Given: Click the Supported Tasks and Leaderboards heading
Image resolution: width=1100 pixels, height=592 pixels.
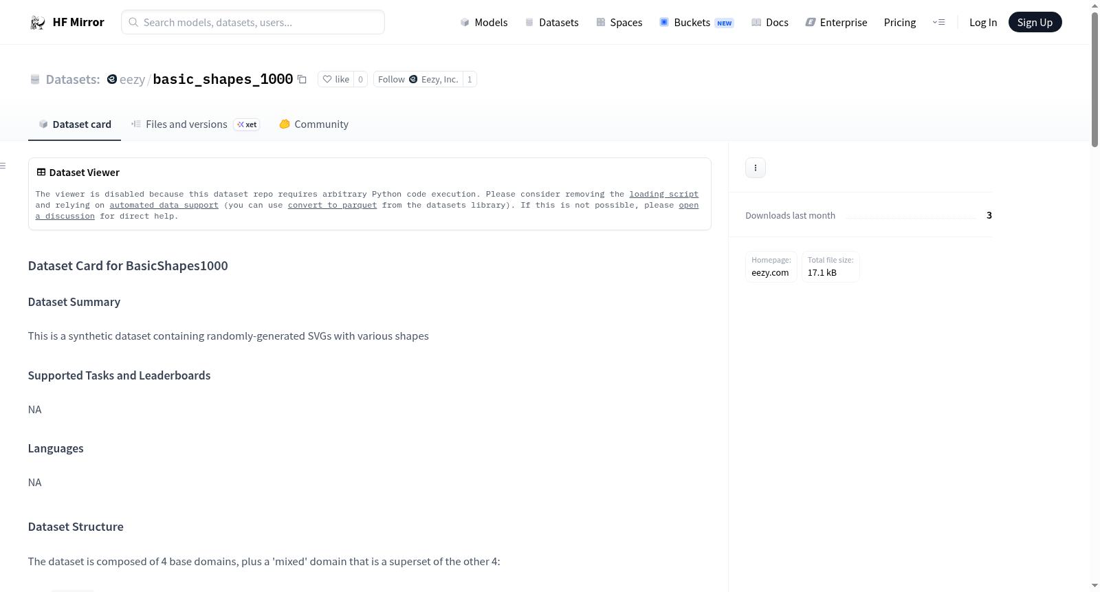Looking at the screenshot, I should [x=120, y=375].
